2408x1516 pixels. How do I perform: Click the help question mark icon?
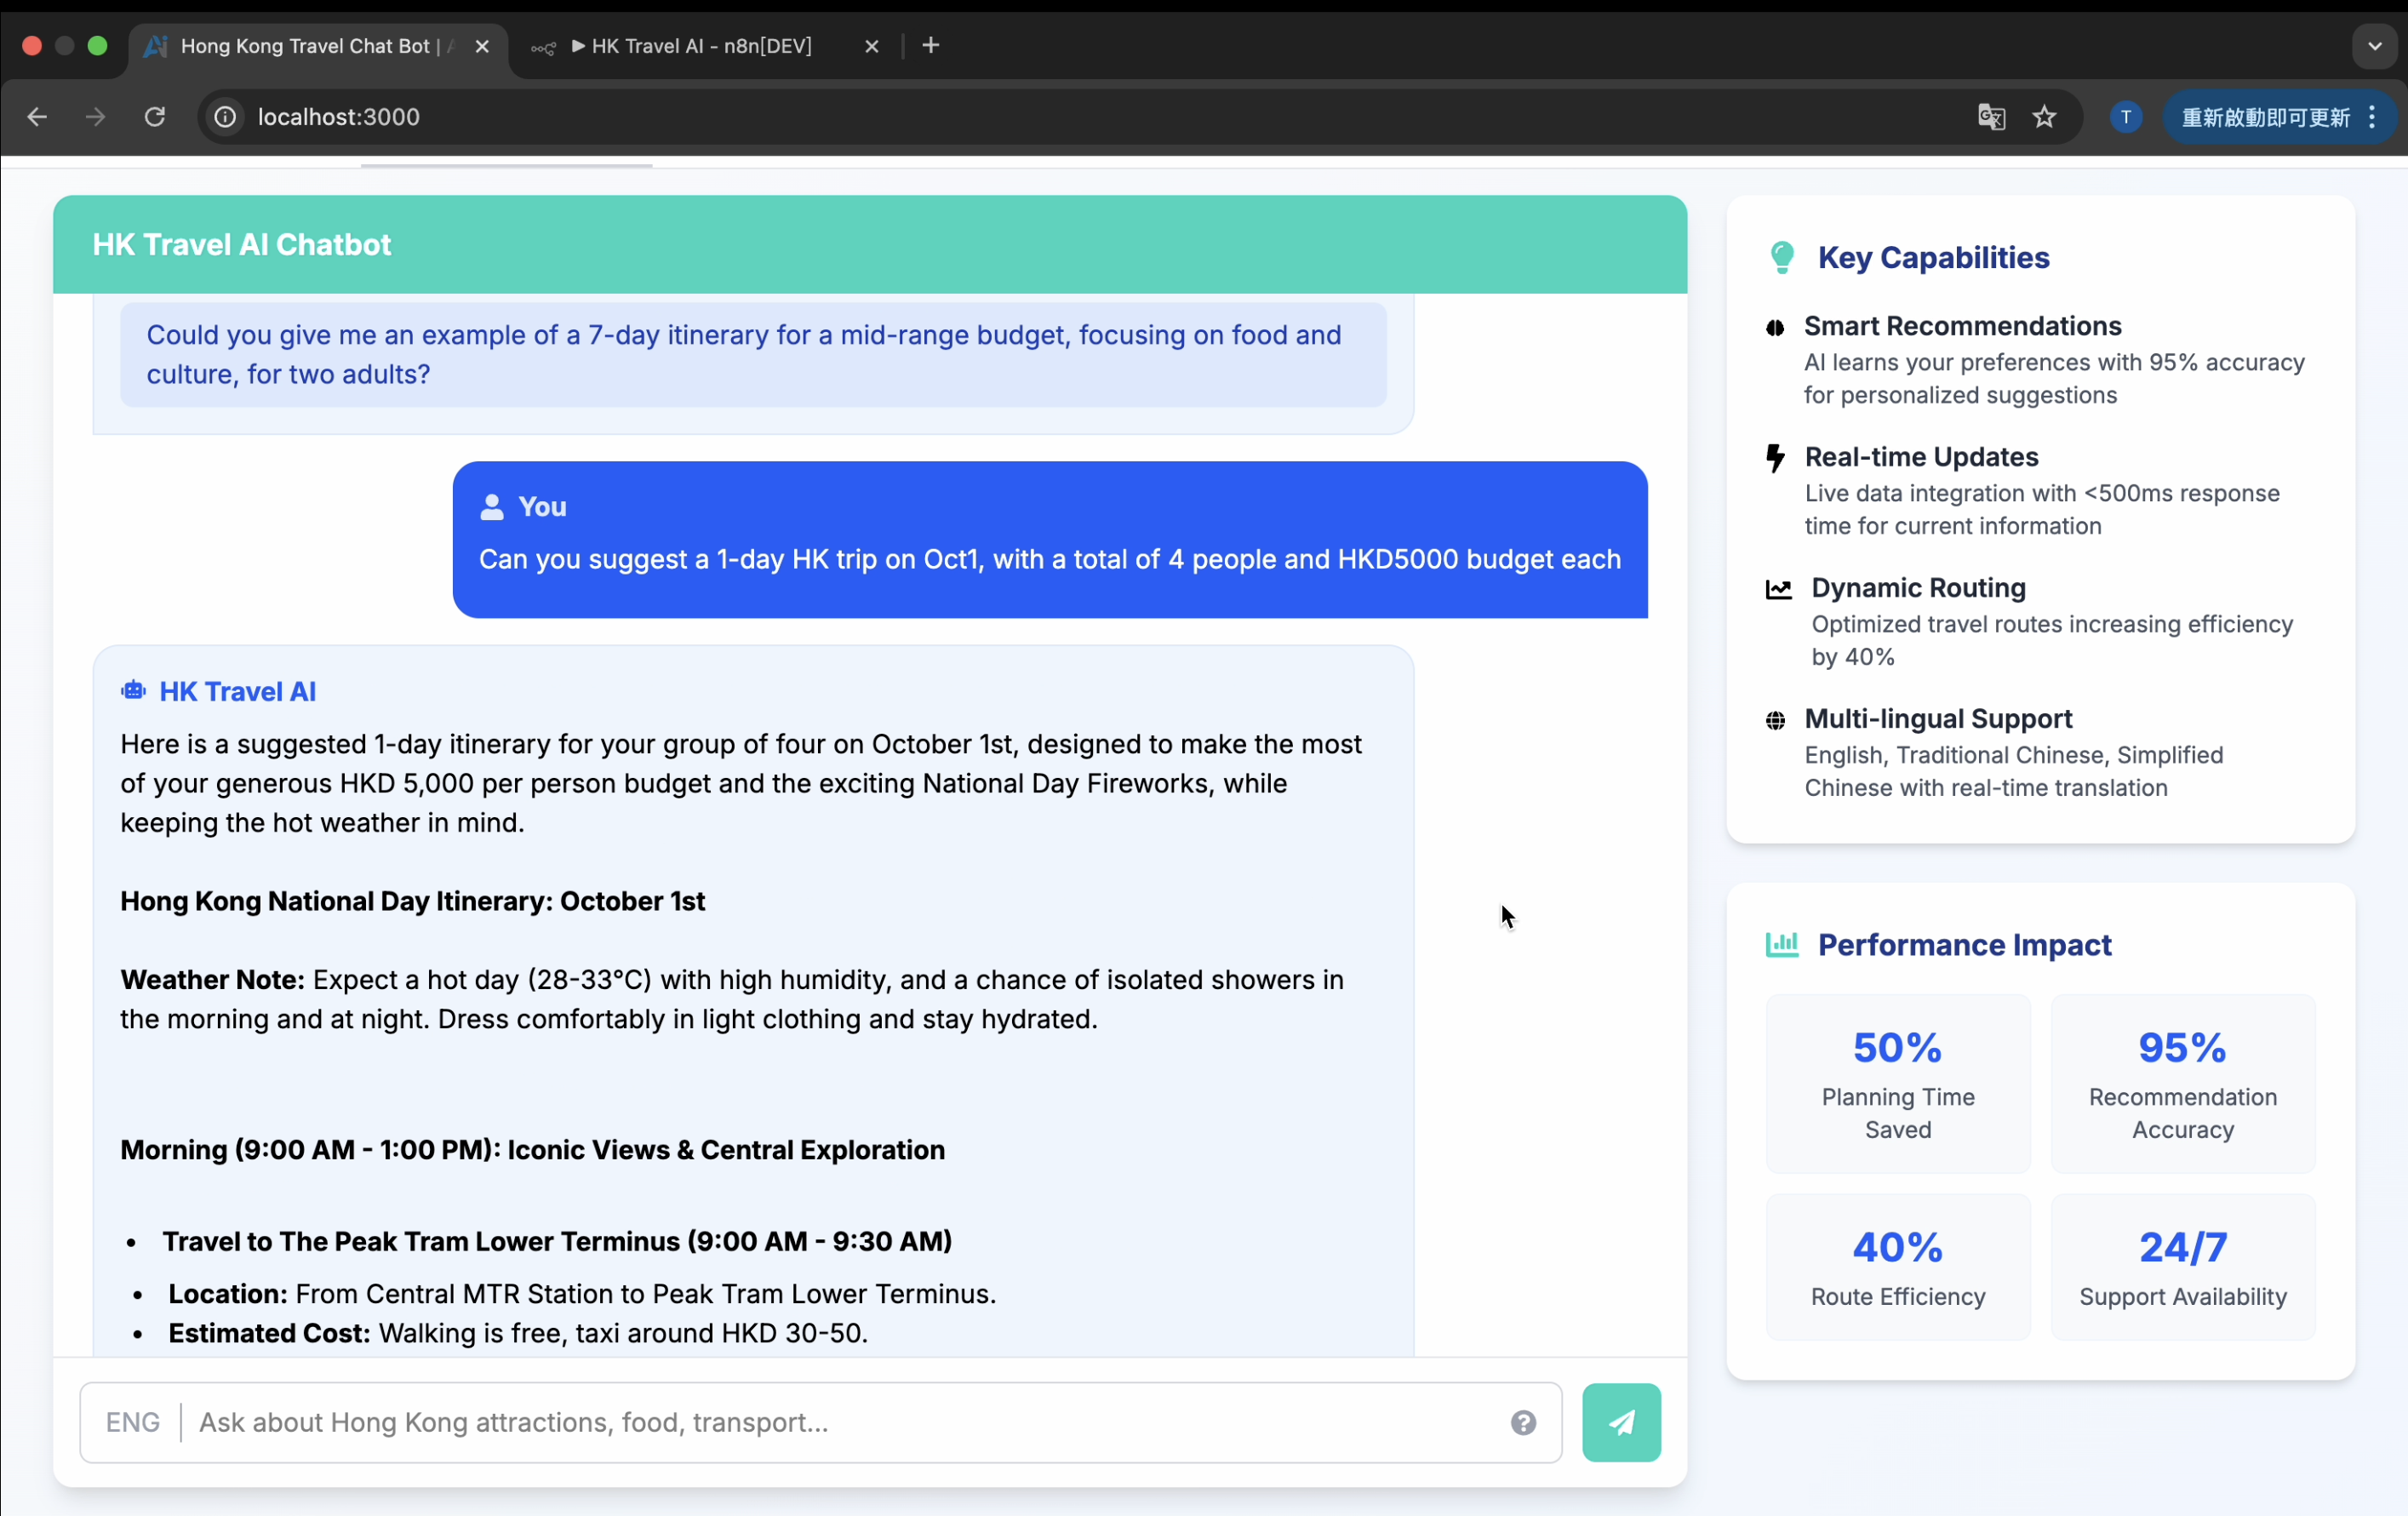[1522, 1422]
